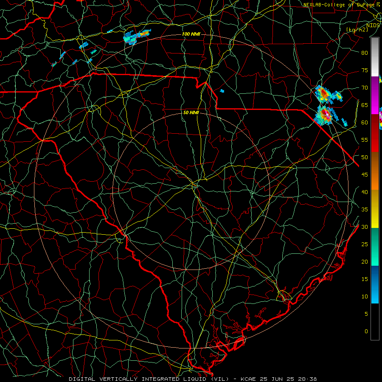Image resolution: width=382 pixels, height=382 pixels.
Task: Click the legend value 65
Action: [365, 105]
